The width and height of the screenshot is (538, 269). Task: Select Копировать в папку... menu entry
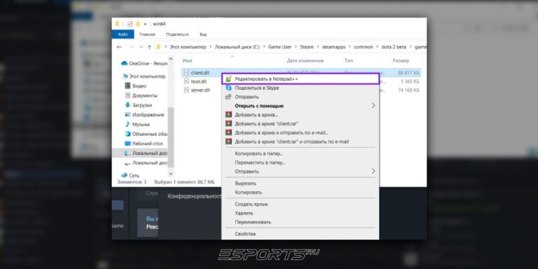(301, 153)
